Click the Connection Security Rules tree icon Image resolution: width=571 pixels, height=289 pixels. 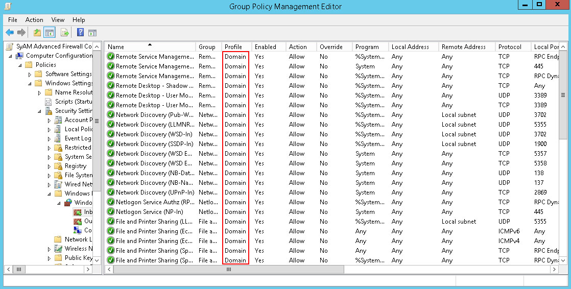point(78,231)
